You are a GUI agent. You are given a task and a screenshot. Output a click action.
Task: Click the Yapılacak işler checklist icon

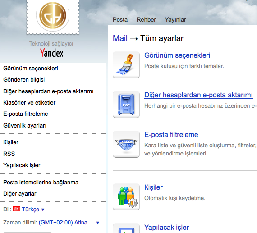click(126, 228)
